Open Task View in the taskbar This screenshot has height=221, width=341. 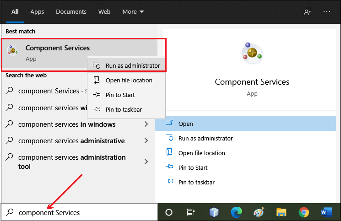(191, 212)
